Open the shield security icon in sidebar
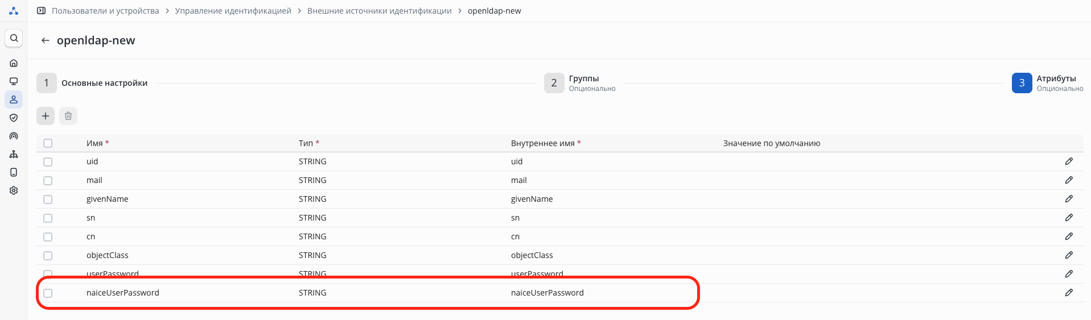The height and width of the screenshot is (320, 1091). pos(14,118)
